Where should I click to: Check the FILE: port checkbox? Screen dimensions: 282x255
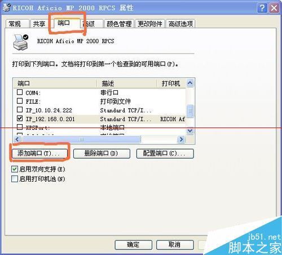pyautogui.click(x=20, y=101)
